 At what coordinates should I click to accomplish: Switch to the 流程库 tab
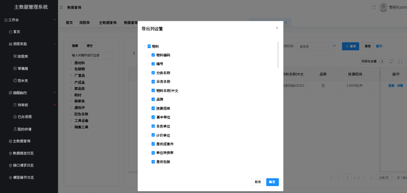coord(84,23)
